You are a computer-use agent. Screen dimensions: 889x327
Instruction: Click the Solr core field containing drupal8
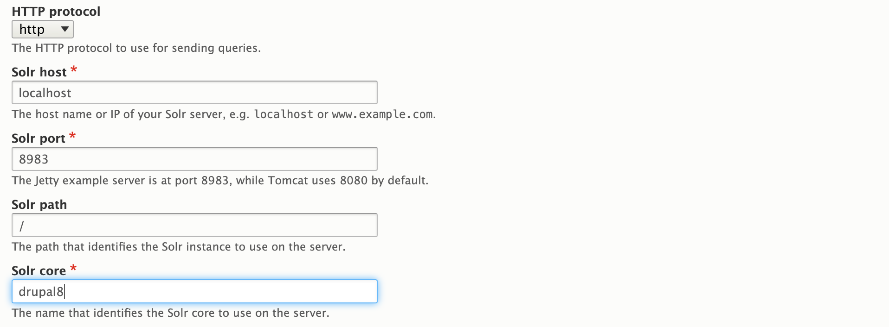[194, 291]
